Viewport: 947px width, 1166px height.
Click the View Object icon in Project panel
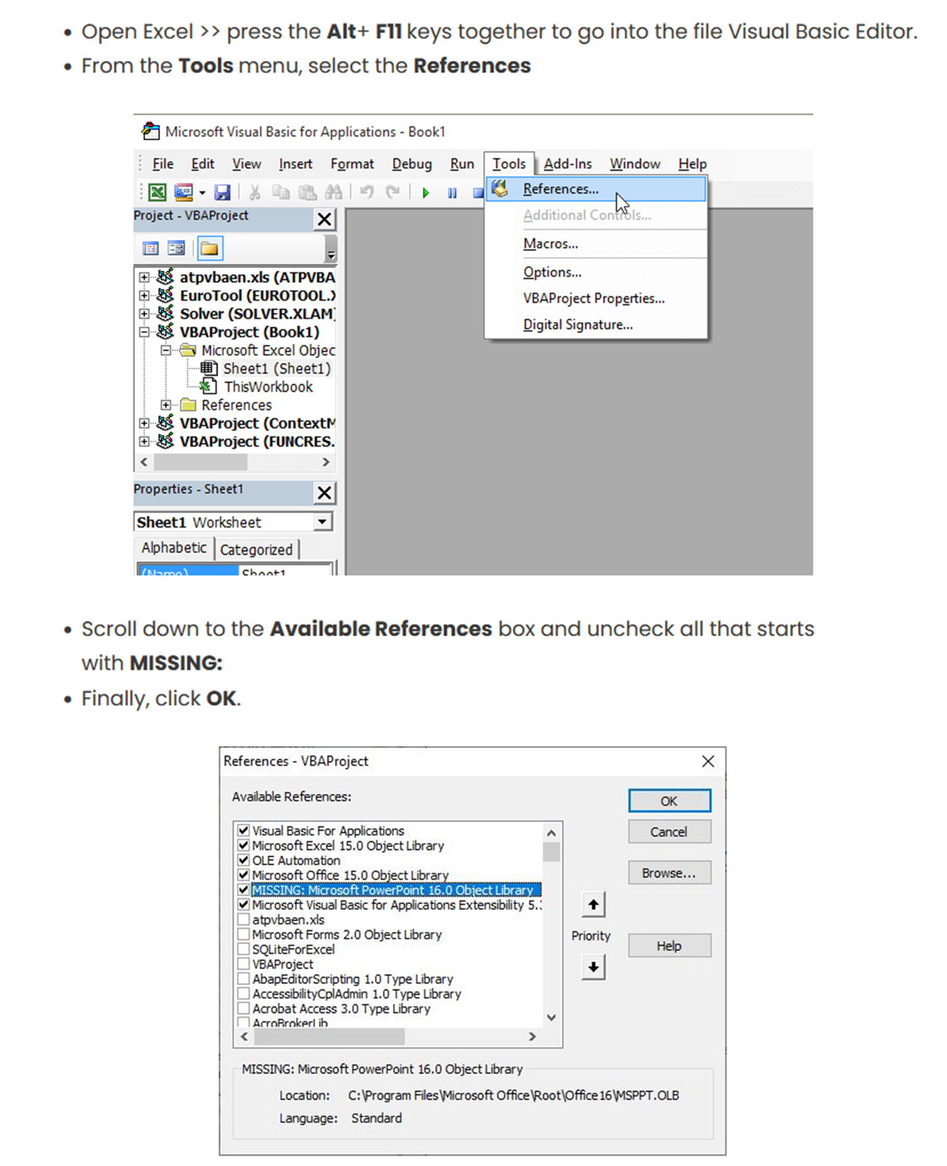click(176, 249)
